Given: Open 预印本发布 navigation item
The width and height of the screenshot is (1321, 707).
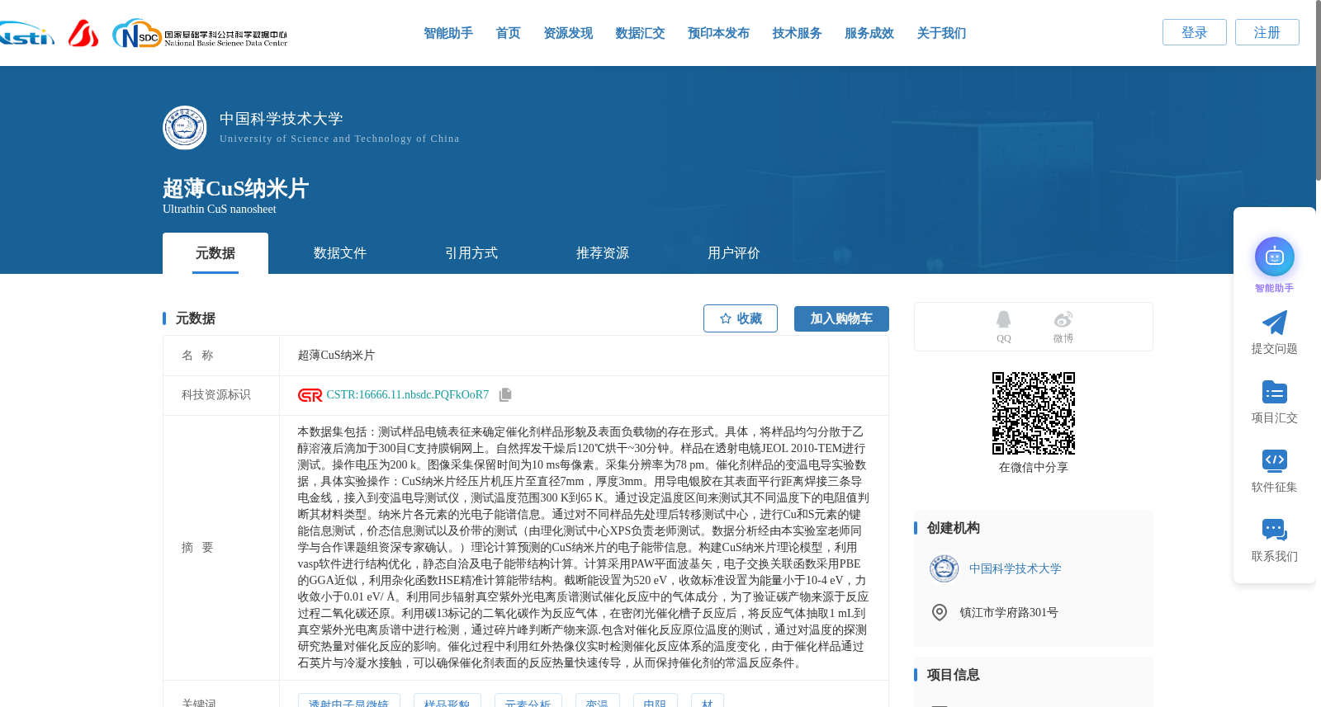Looking at the screenshot, I should pyautogui.click(x=718, y=33).
